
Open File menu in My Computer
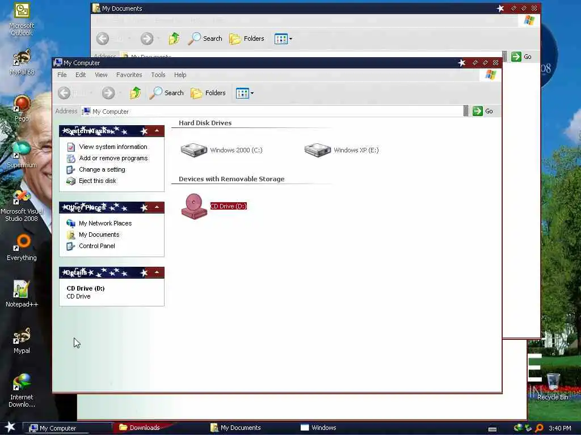point(62,75)
